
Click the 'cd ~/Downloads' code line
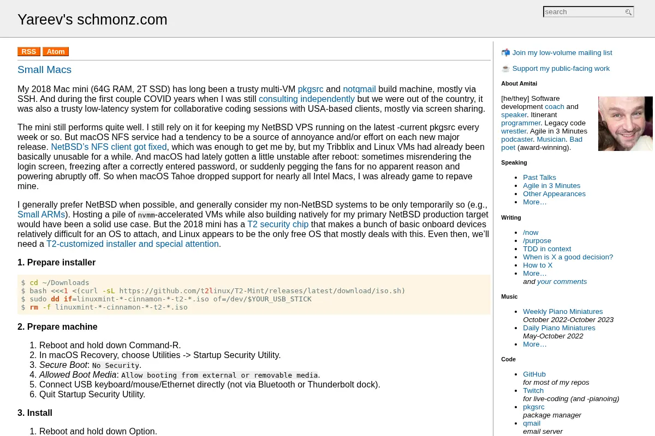pos(55,283)
